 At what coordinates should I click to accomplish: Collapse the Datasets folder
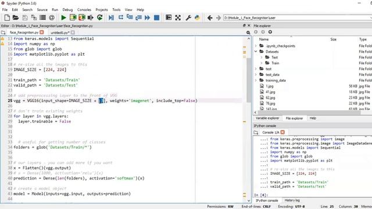256,52
